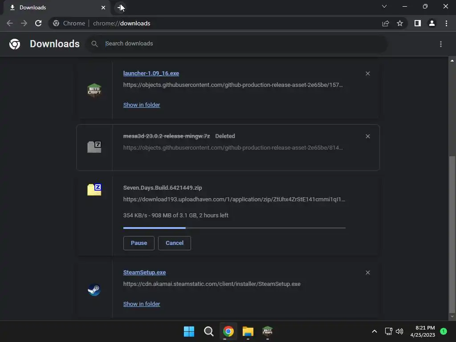The height and width of the screenshot is (342, 456).
Task: Open launcher-1.09_16.exe file link
Action: pos(151,73)
